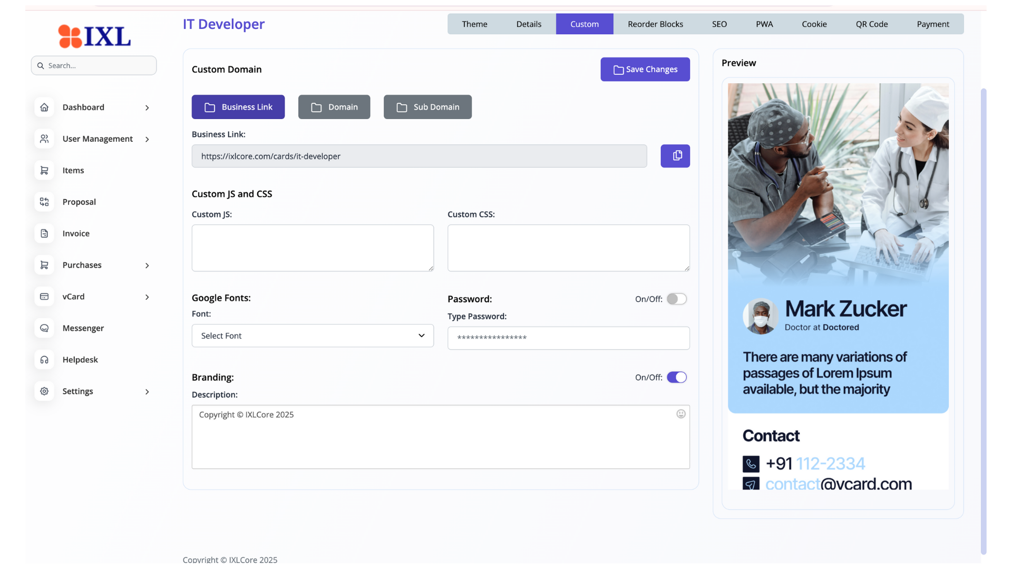Image resolution: width=1012 pixels, height=569 pixels.
Task: Switch to the Theme tab
Action: click(x=474, y=24)
